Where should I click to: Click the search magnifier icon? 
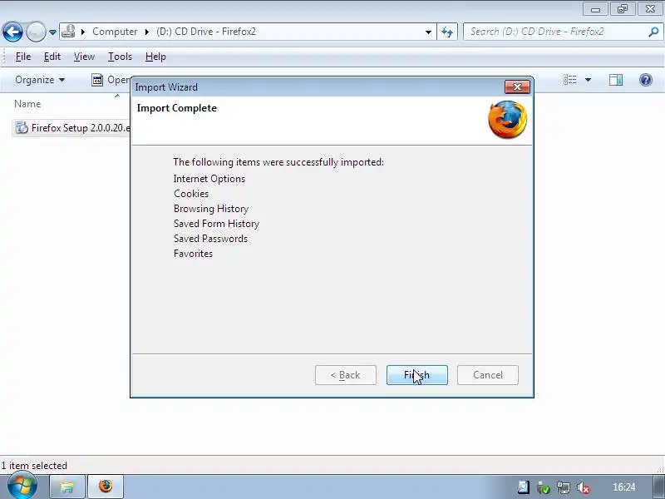tap(653, 32)
